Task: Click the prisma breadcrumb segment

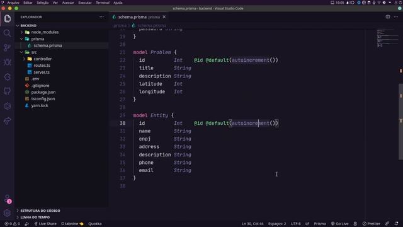Action: (x=120, y=25)
